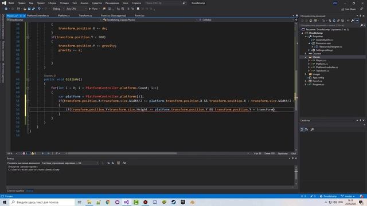This screenshot has width=367, height=206.
Task: Click the warnings indicator in editor footer
Action: [x=34, y=153]
